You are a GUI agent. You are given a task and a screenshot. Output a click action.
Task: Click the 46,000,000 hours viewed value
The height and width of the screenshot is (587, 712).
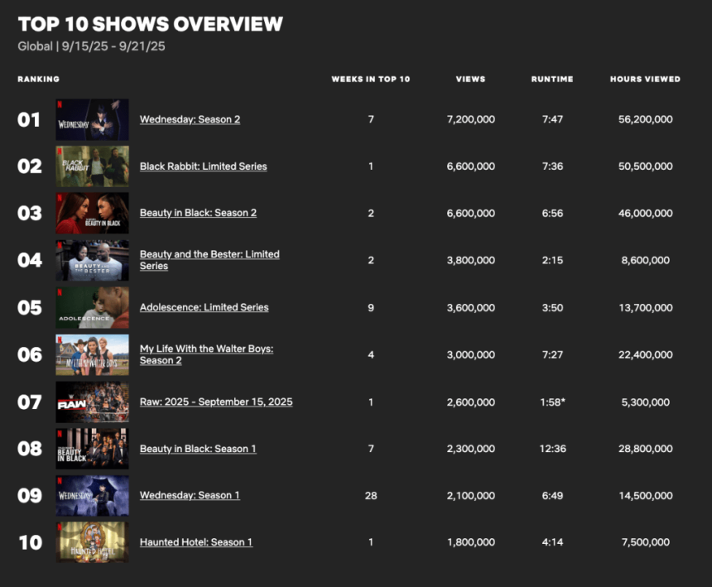[x=645, y=213]
